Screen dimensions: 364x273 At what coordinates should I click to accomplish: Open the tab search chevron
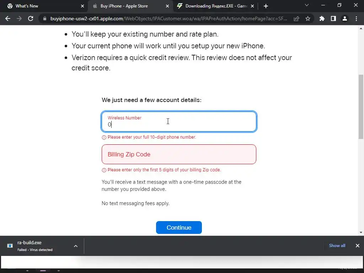point(307,5)
